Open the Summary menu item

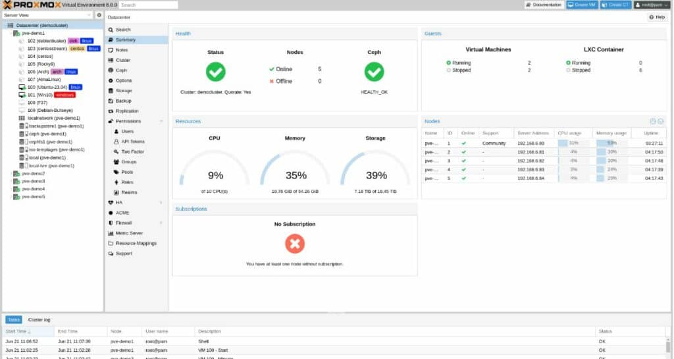click(x=136, y=40)
